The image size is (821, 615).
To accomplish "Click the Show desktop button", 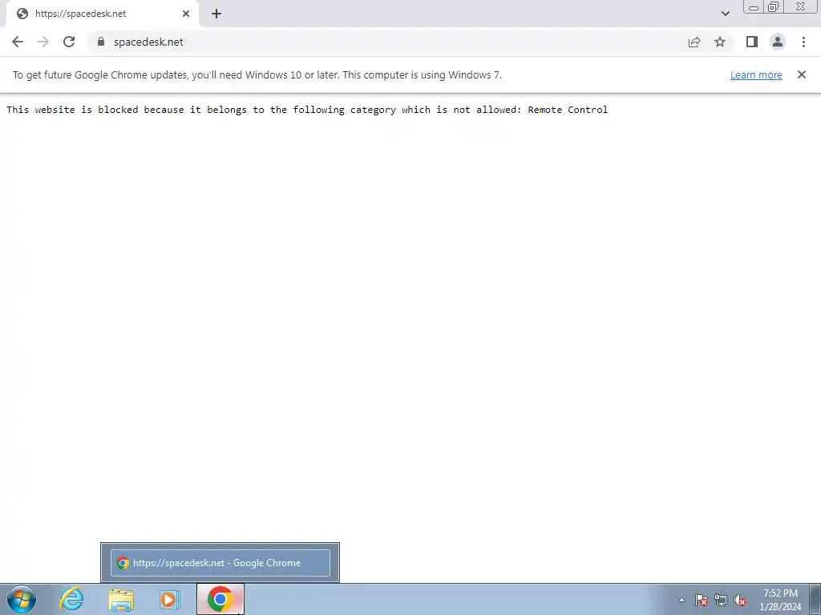I will (x=815, y=599).
